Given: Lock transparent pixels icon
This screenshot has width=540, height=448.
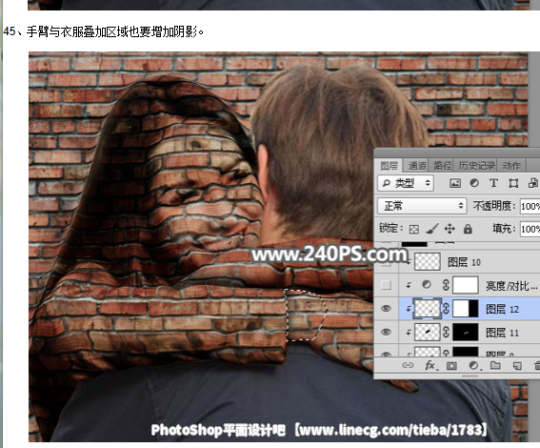Looking at the screenshot, I should 414,229.
